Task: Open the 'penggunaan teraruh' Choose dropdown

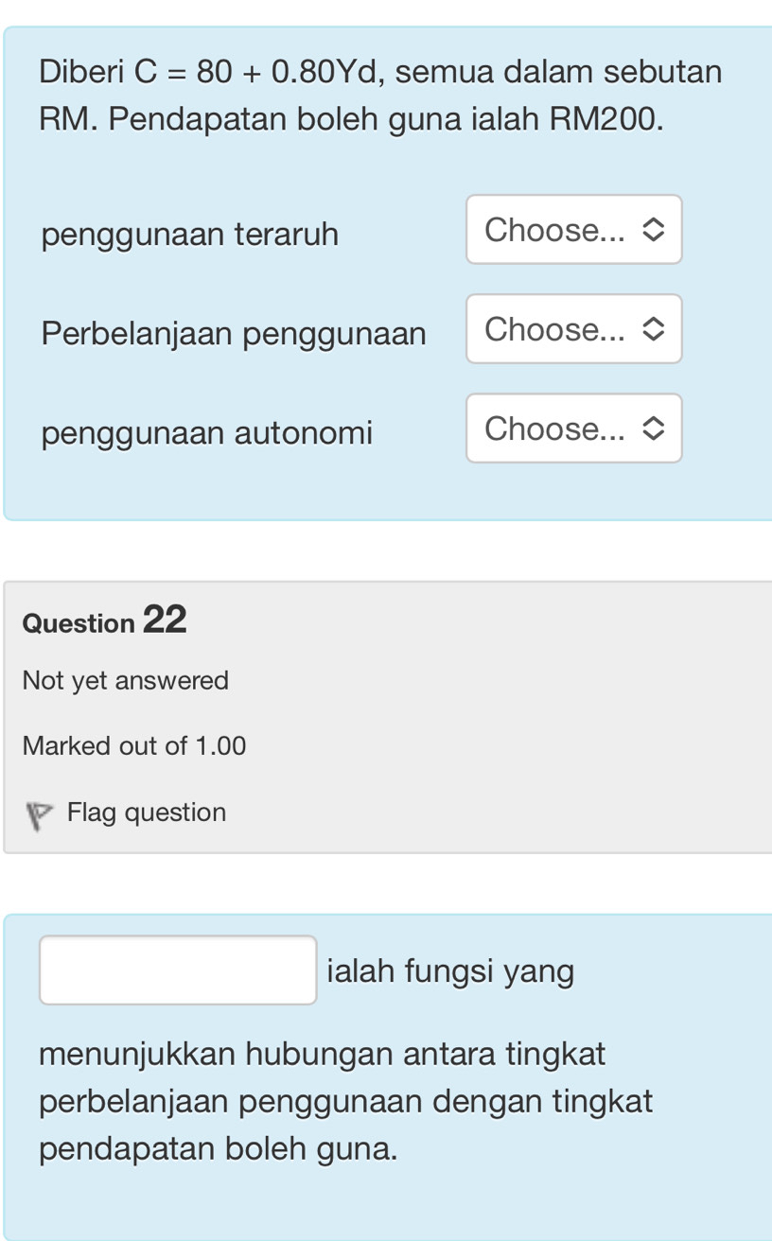Action: [x=572, y=230]
